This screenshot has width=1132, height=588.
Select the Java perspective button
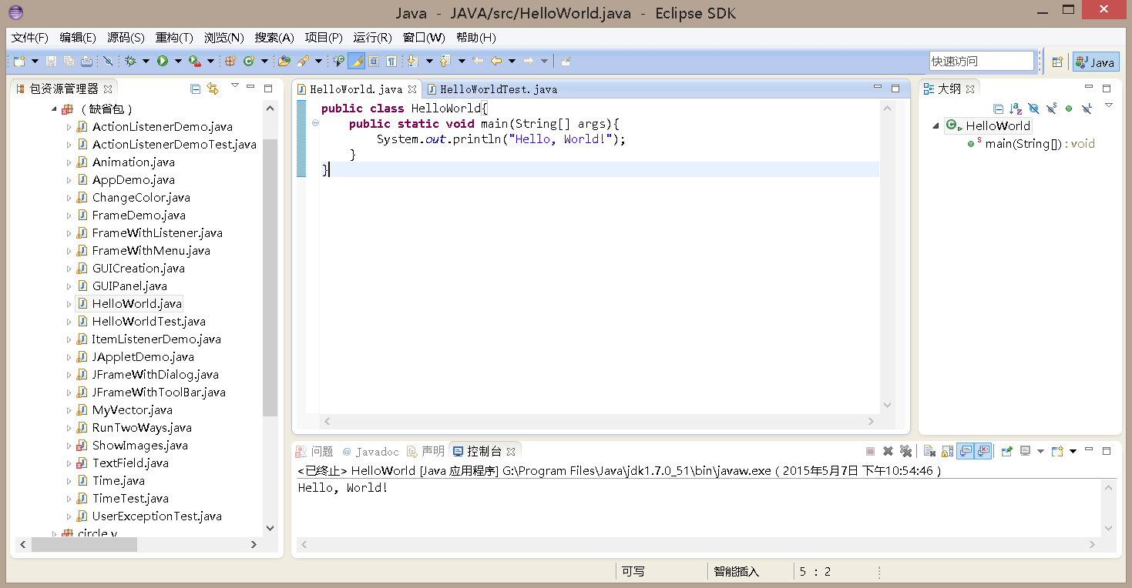tap(1096, 62)
